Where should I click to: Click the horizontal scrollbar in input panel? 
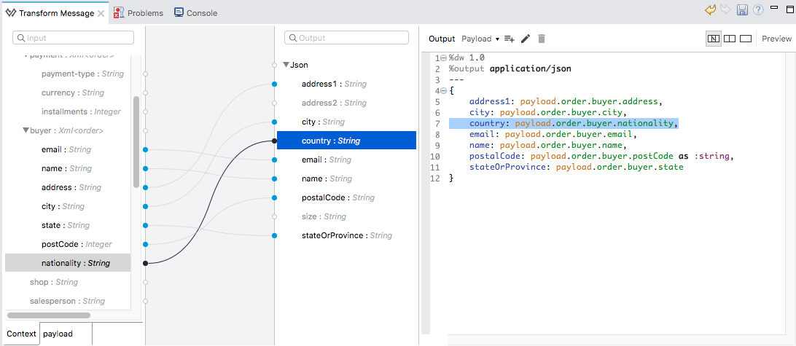point(50,315)
